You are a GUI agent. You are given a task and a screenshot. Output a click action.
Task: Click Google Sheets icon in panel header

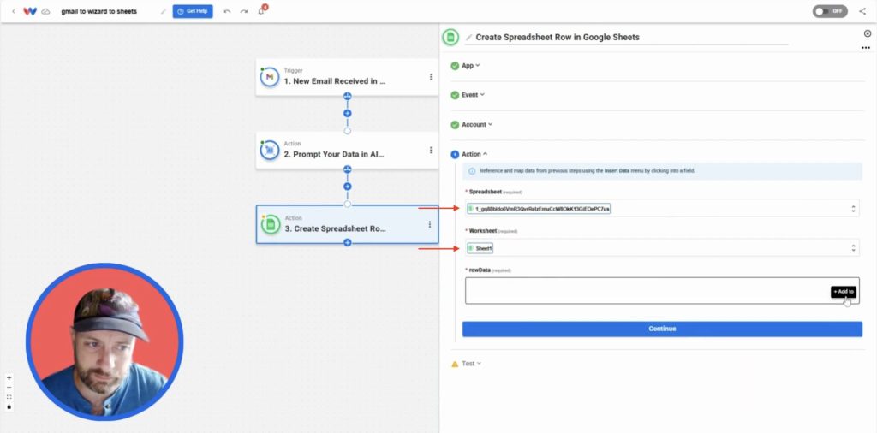pyautogui.click(x=450, y=37)
